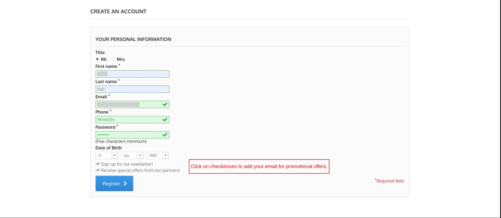
Task: Uncheck Receive special offers from our partners
Action: pyautogui.click(x=98, y=170)
